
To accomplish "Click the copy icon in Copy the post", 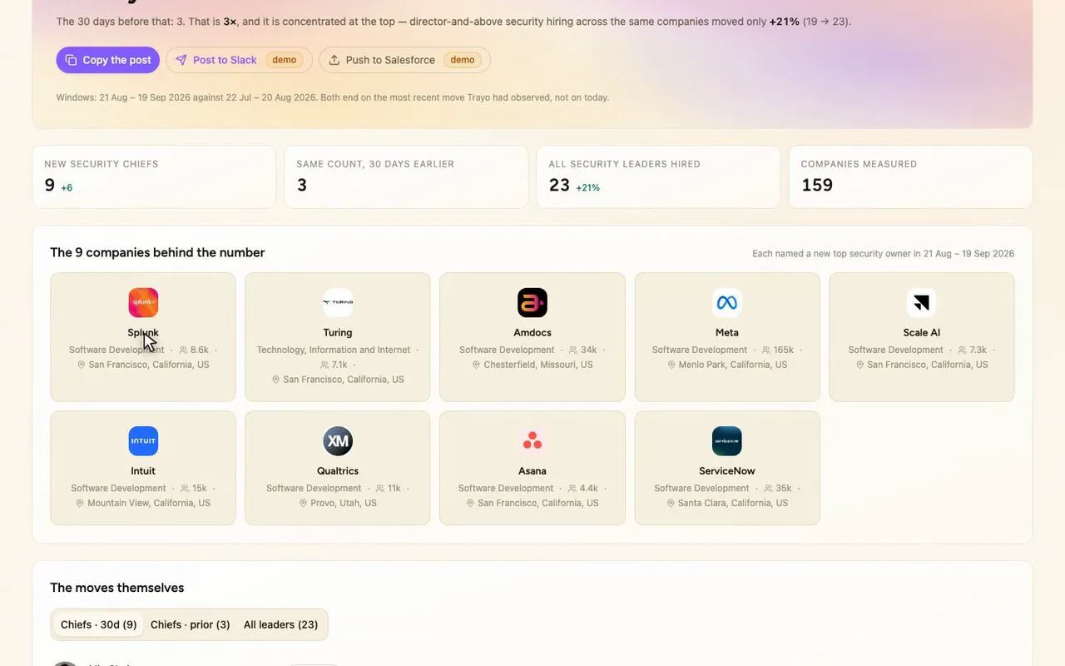I will (x=72, y=60).
